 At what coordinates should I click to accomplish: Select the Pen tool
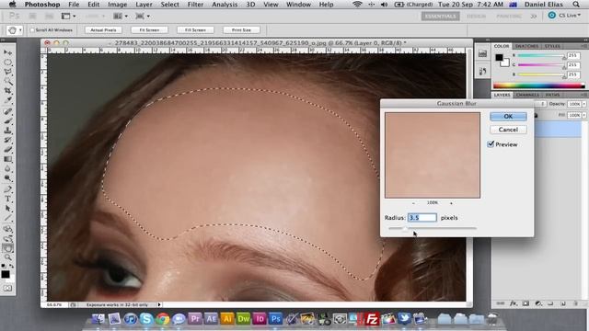(x=7, y=189)
